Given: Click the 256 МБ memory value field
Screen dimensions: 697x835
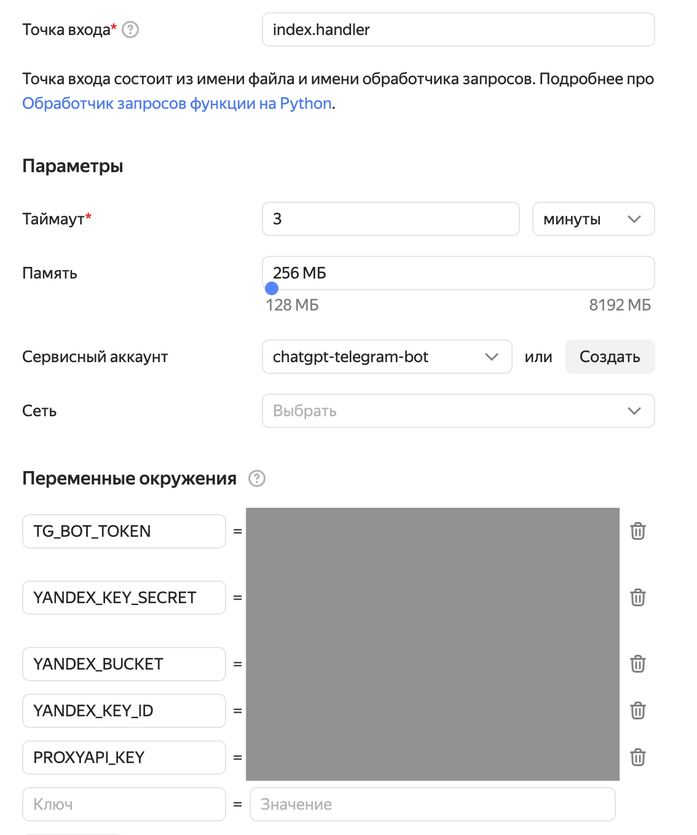Looking at the screenshot, I should click(x=459, y=273).
